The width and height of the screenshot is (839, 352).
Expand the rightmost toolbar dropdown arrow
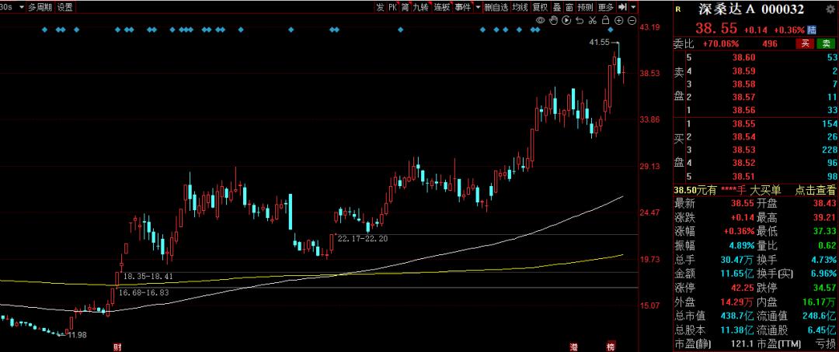point(634,7)
